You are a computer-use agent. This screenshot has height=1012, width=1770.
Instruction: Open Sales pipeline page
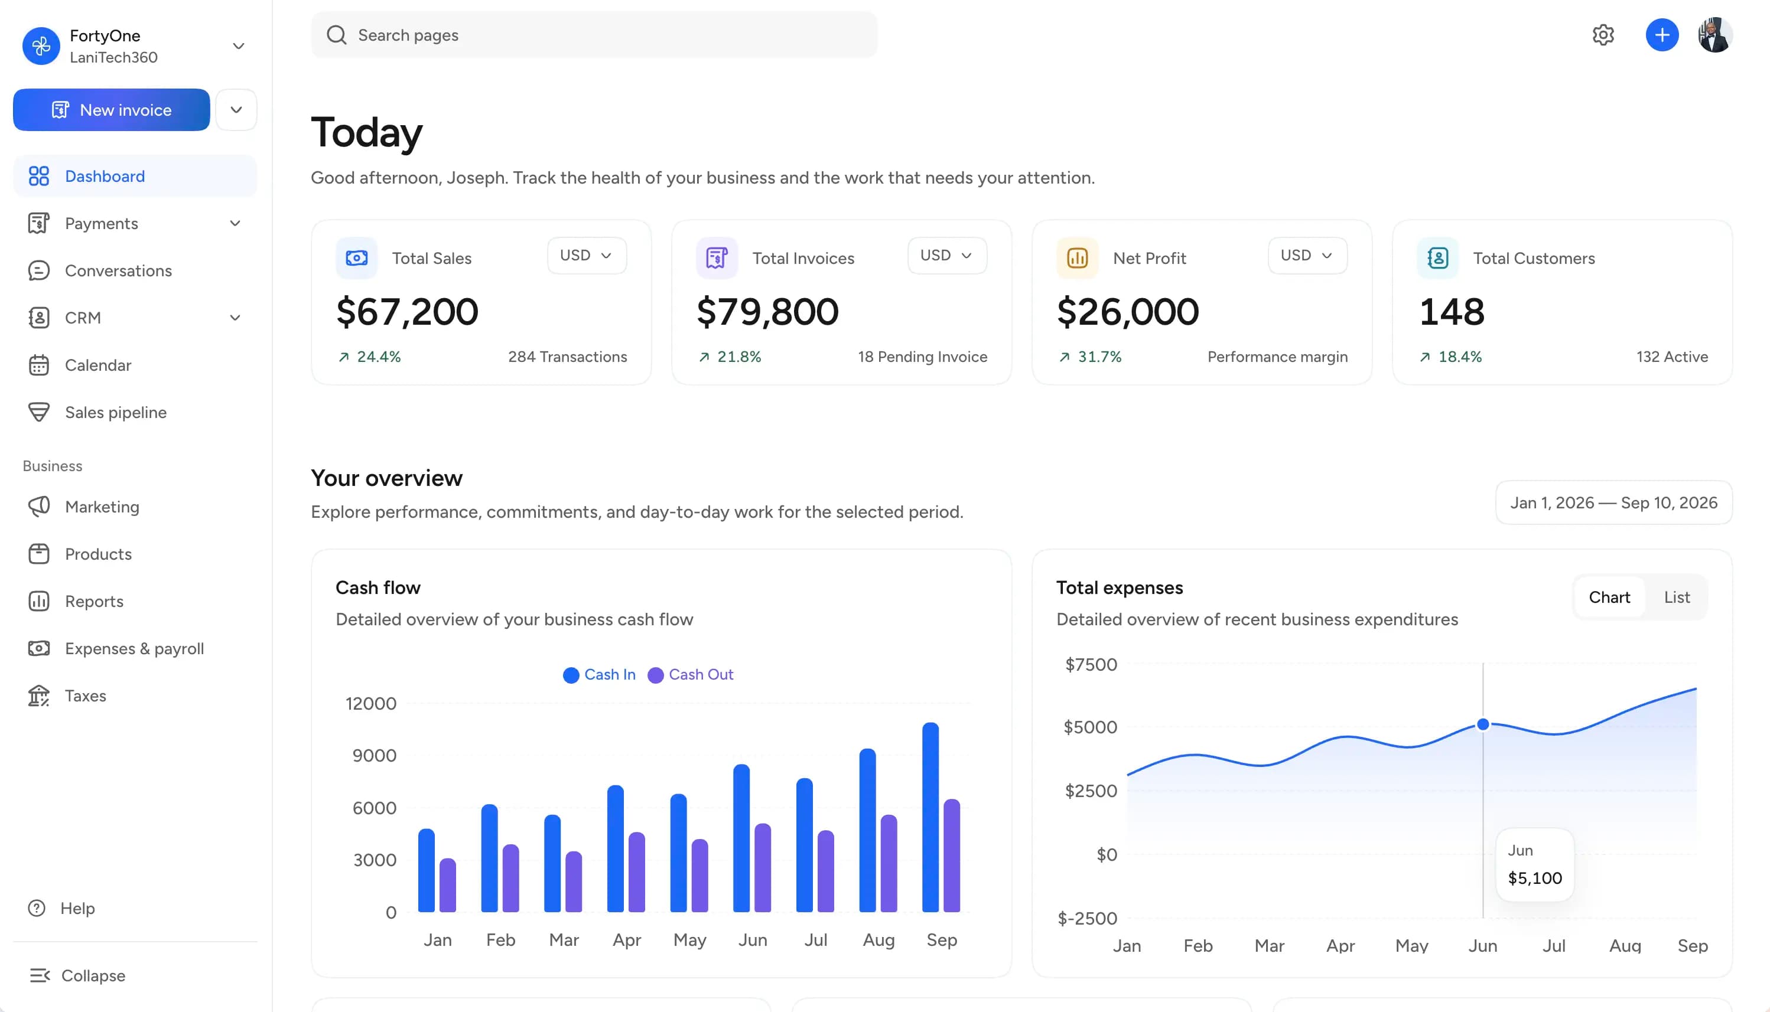click(x=135, y=412)
